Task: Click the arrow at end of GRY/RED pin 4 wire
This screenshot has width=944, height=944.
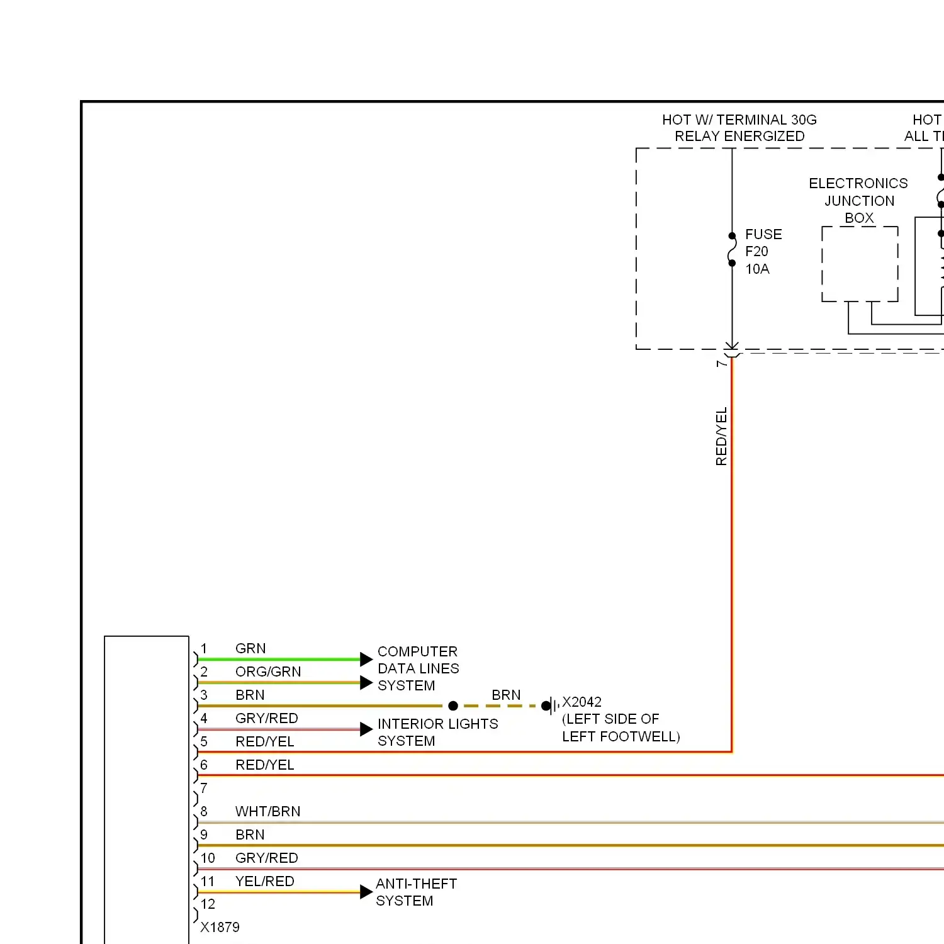Action: click(x=366, y=729)
